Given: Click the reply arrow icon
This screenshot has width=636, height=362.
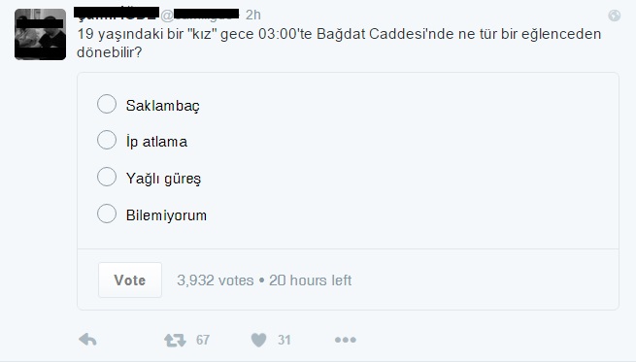Looking at the screenshot, I should tap(87, 340).
